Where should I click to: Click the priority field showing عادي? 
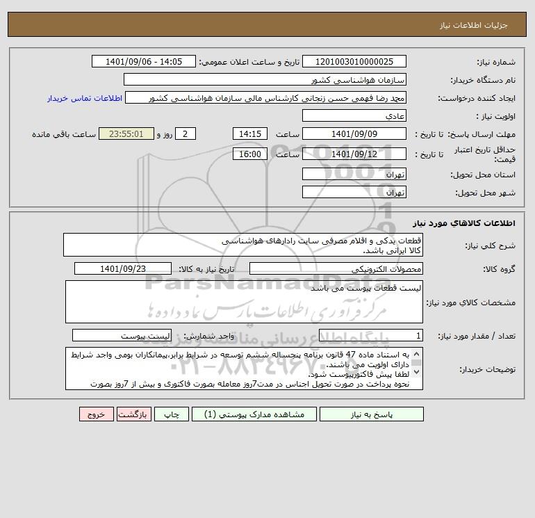(x=354, y=115)
